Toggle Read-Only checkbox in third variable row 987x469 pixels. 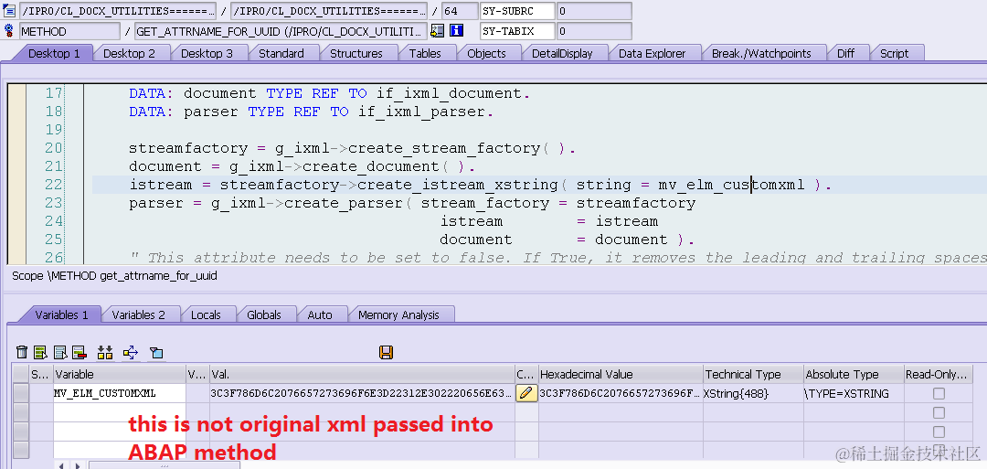tap(939, 432)
